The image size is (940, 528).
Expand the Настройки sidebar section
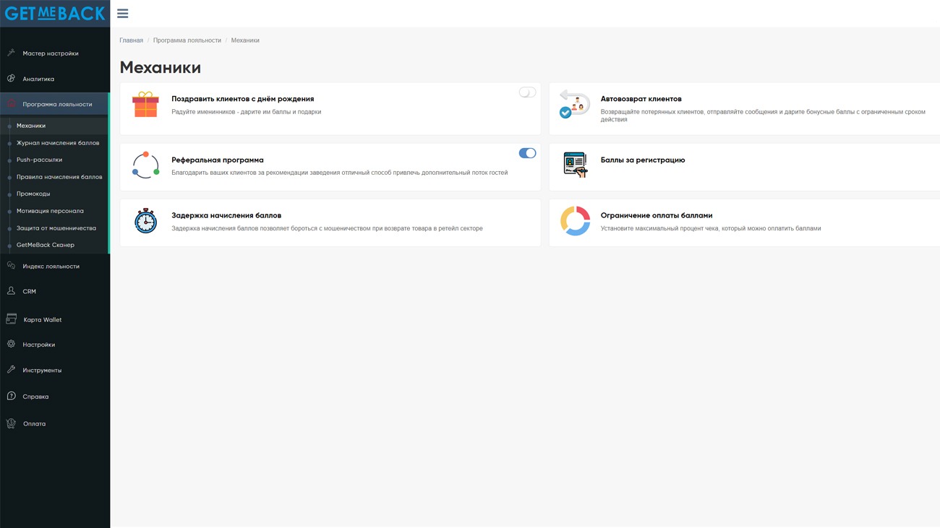click(x=38, y=345)
